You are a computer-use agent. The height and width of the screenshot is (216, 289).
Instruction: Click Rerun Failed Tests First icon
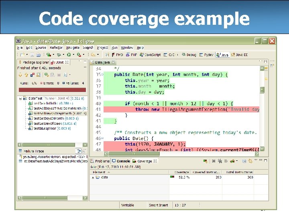(53, 75)
